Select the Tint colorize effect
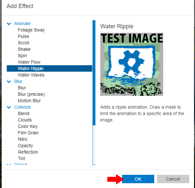The image size is (195, 188). coord(22,158)
